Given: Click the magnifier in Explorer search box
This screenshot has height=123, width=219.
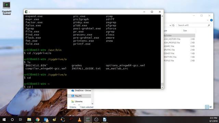Looking at the screenshot, I should (x=209, y=25).
